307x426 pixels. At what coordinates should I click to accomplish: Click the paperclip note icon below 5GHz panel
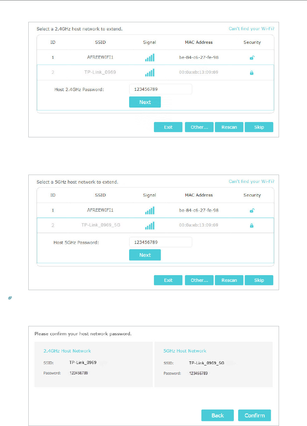(10, 298)
